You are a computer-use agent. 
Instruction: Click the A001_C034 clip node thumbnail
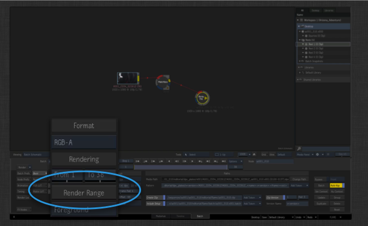127,78
